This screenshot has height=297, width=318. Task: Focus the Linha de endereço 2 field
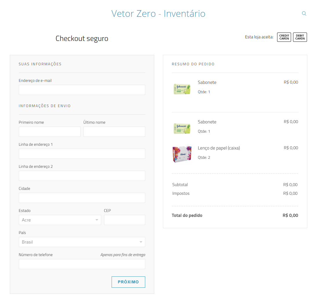(82, 176)
